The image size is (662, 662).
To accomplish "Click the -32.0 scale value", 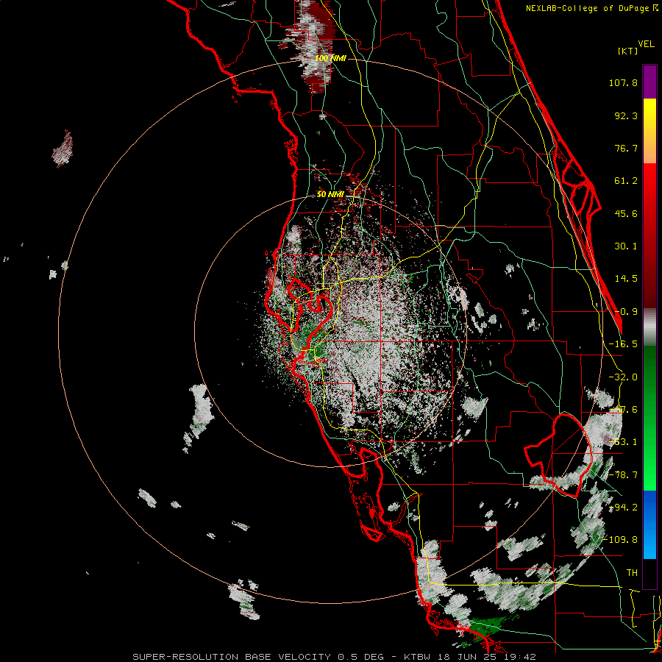I will (623, 377).
